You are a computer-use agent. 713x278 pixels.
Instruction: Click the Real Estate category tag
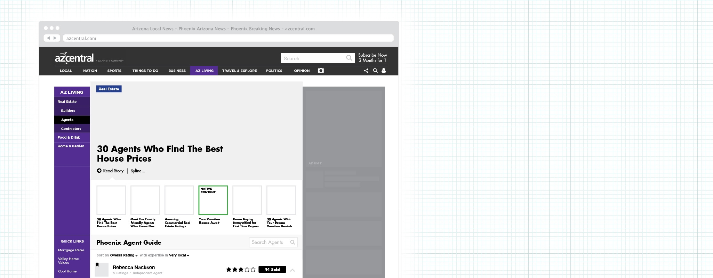(109, 89)
